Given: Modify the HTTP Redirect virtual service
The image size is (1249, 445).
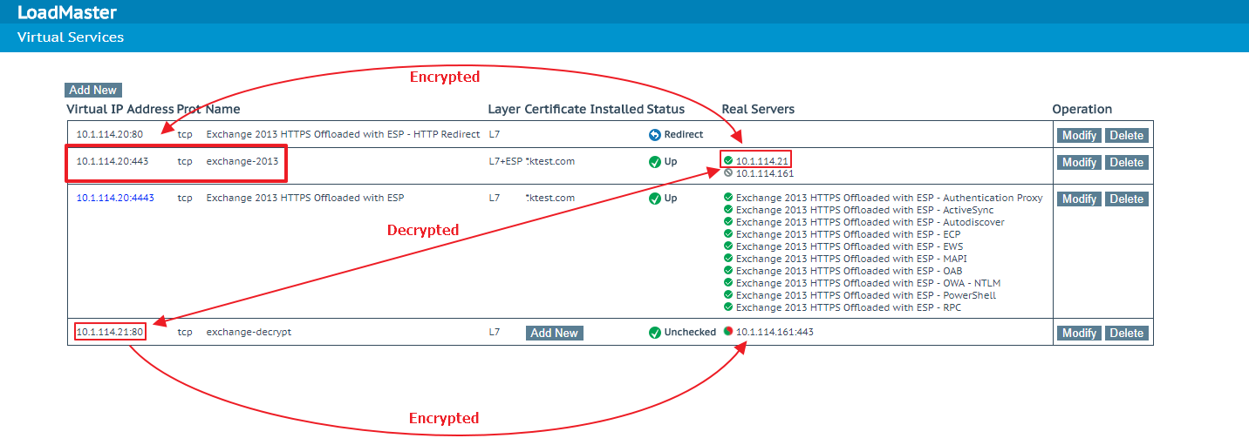Looking at the screenshot, I should point(1079,135).
